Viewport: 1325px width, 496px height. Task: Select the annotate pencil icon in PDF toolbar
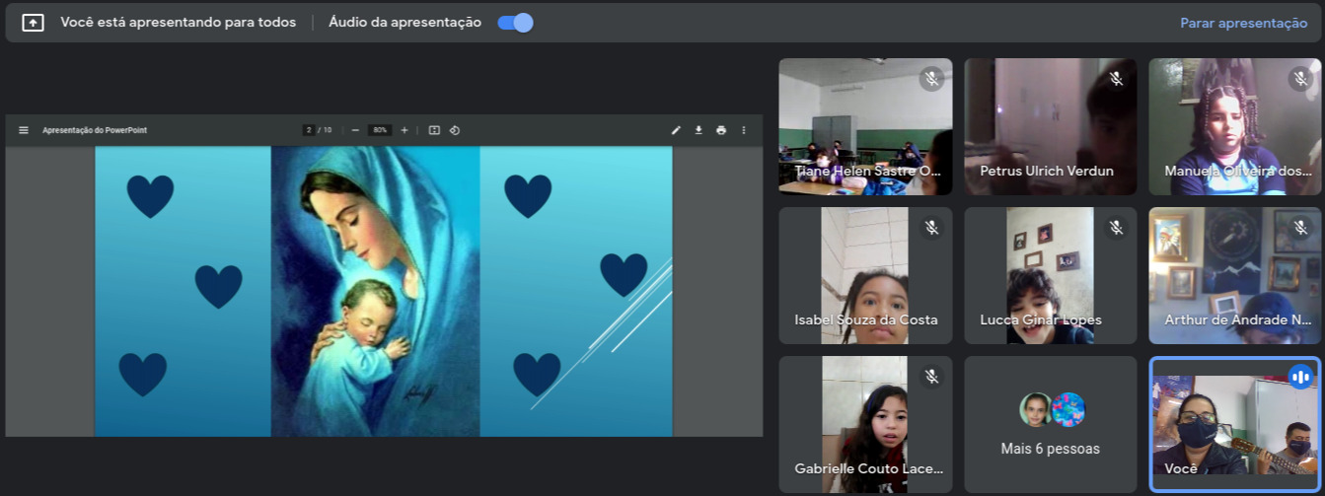coord(676,130)
